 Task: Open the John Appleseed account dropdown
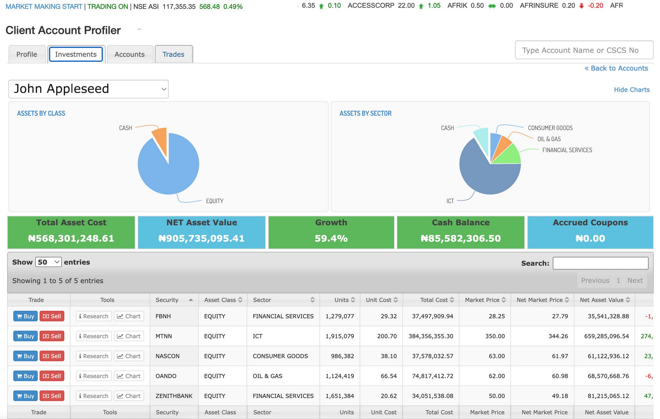88,89
